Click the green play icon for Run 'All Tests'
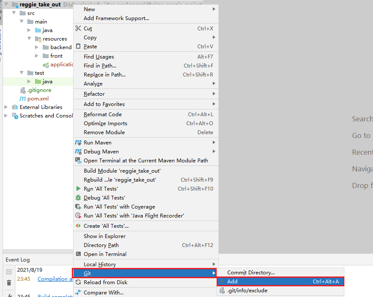The height and width of the screenshot is (297, 373). click(x=78, y=189)
